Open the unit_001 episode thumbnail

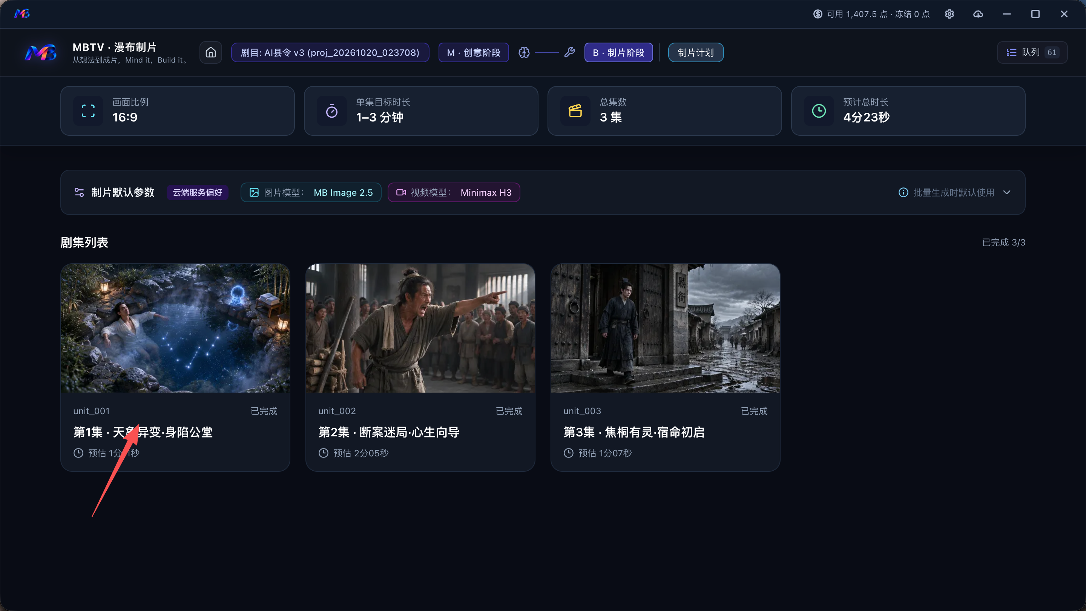(x=175, y=329)
